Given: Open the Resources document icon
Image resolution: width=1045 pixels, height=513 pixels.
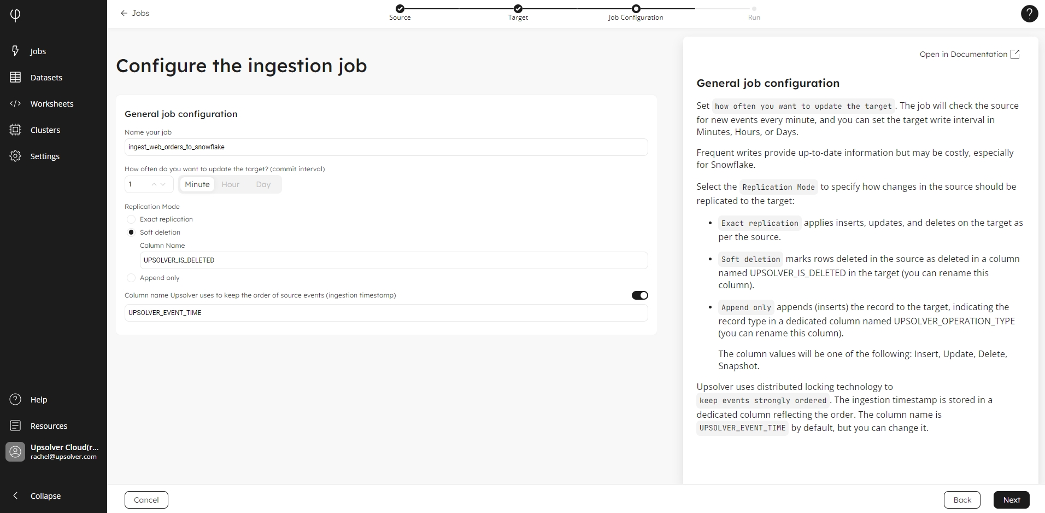Looking at the screenshot, I should tap(15, 425).
